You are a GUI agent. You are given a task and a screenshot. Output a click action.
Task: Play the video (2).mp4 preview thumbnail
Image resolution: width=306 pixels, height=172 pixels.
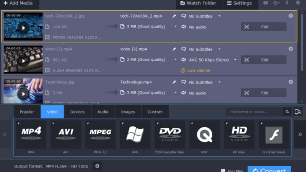point(23,61)
